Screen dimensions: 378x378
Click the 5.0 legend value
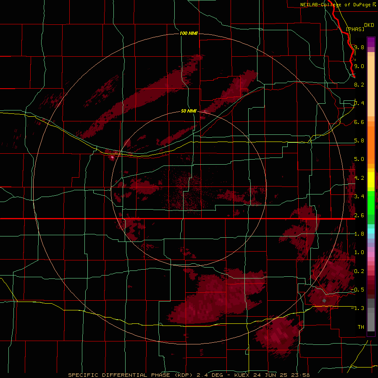click(x=359, y=159)
